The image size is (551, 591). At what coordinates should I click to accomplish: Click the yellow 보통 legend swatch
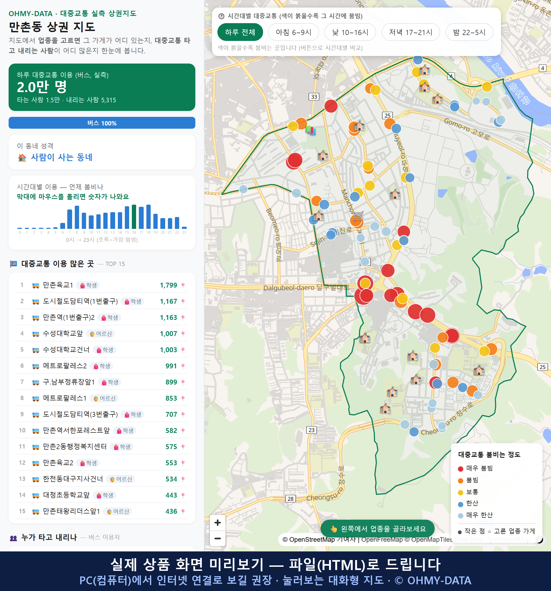[x=461, y=493]
